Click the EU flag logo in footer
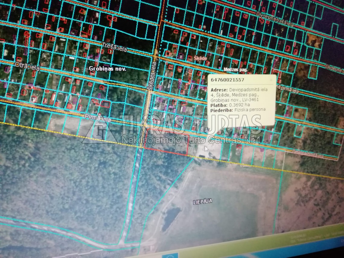This screenshot has height=258, width=344. 170,256
